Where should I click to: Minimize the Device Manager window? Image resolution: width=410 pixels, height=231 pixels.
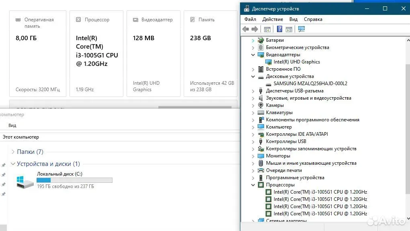[x=367, y=8]
